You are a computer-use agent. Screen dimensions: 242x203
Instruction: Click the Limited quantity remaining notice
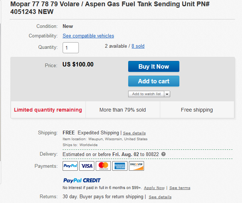[48, 110]
